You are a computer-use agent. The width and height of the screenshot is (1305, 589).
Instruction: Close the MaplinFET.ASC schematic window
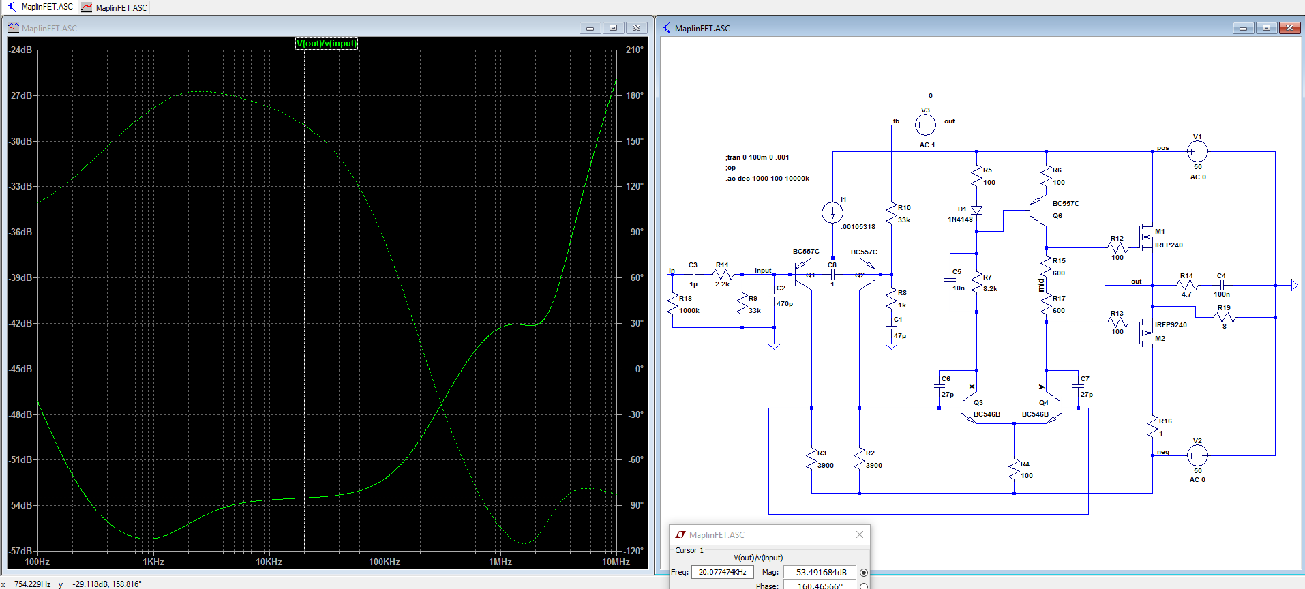tap(1289, 28)
